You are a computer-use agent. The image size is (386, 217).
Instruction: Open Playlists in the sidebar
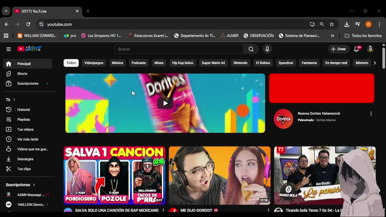coord(27,120)
